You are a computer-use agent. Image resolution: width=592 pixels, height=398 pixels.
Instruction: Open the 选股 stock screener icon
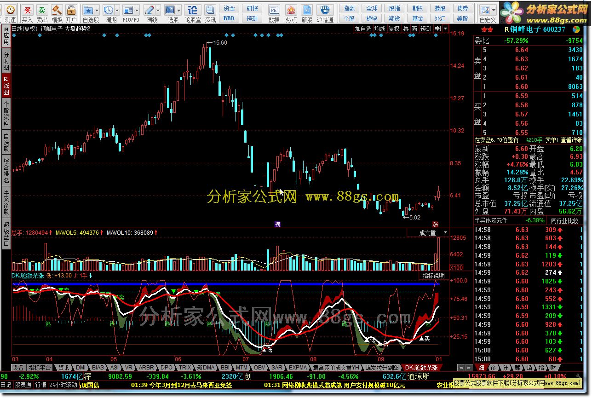(x=170, y=10)
